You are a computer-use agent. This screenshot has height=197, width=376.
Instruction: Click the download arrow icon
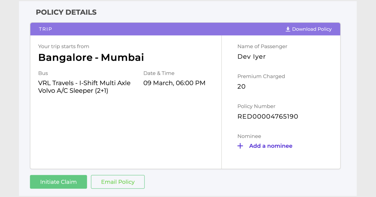[288, 29]
